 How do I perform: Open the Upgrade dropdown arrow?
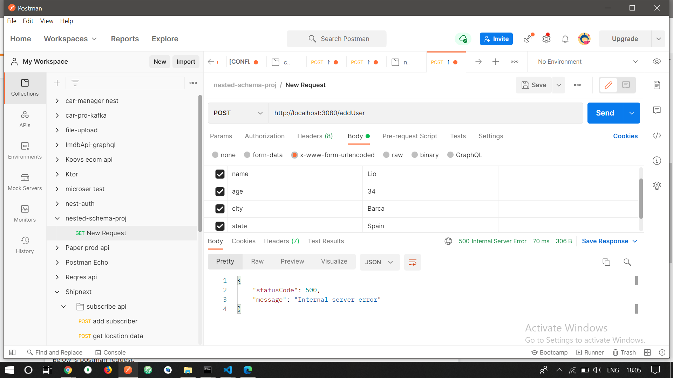tap(659, 39)
